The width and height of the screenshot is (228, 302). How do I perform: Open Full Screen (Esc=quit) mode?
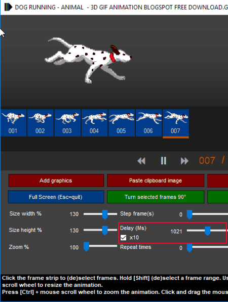pyautogui.click(x=56, y=197)
